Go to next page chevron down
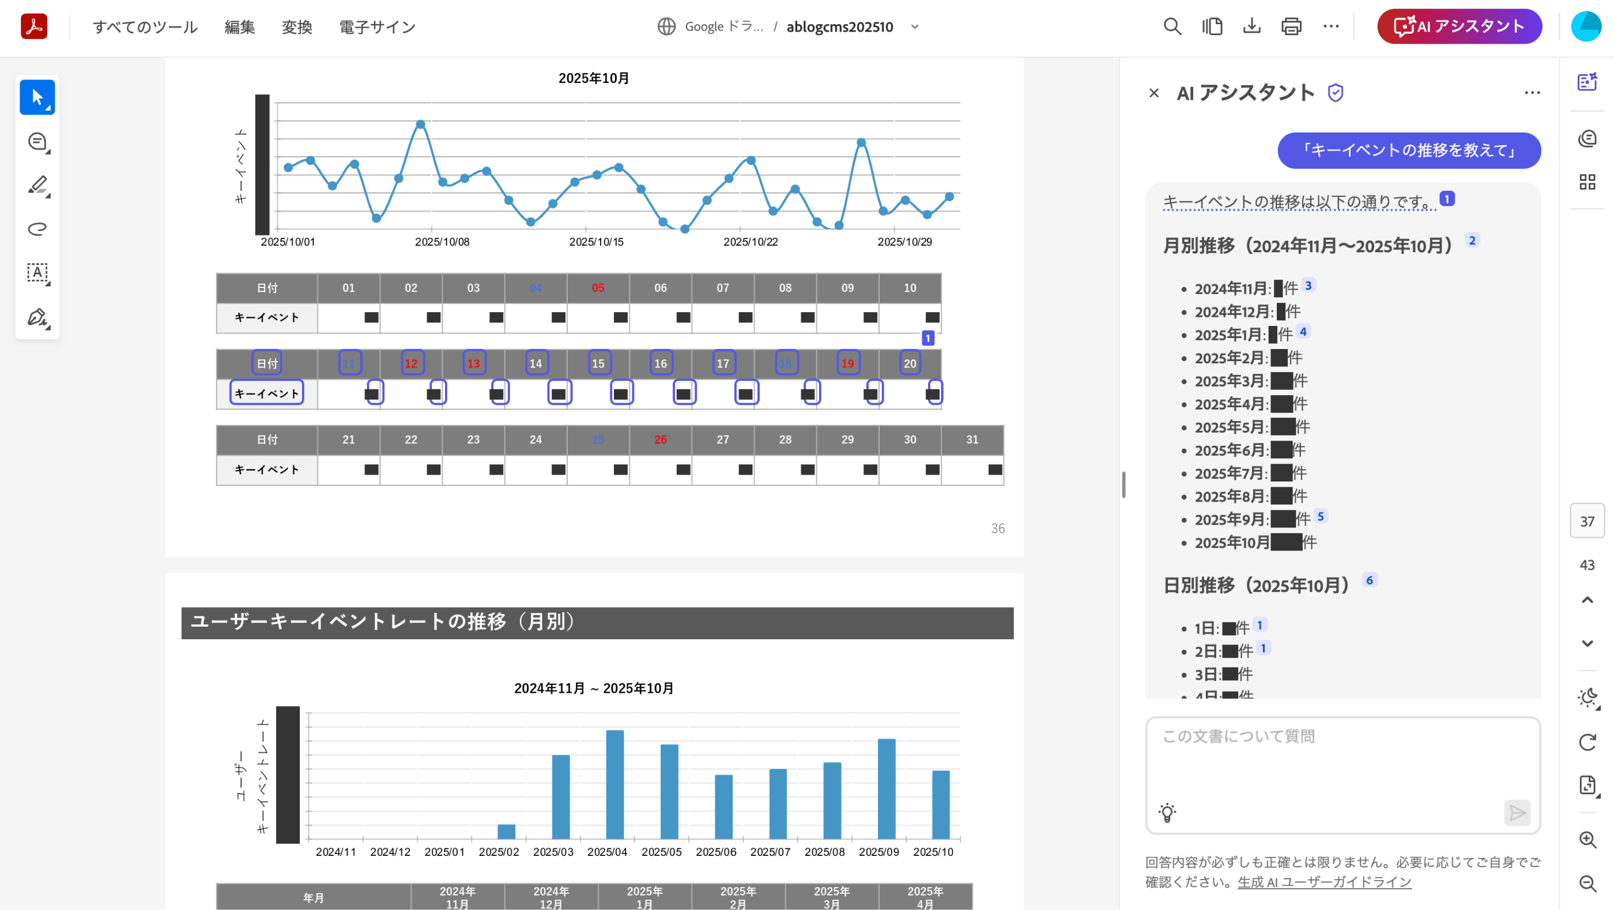1614x910 pixels. point(1587,643)
